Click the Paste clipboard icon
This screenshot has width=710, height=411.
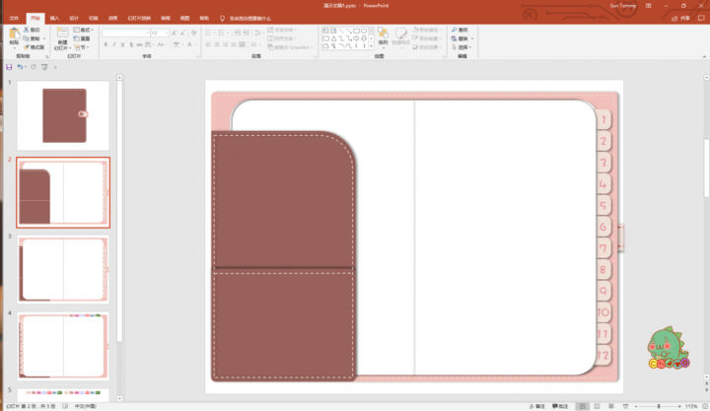coord(14,34)
